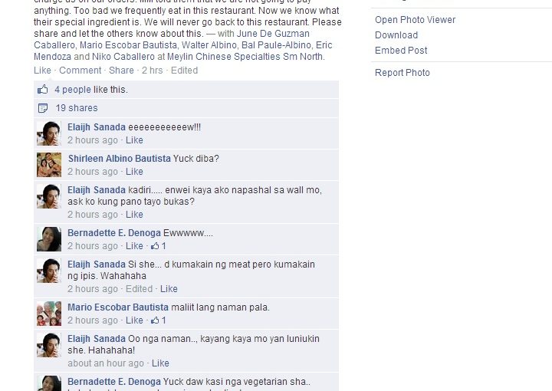This screenshot has height=391, width=552.
Task: Open Mario Escobar Bautista's avatar thumbnail
Action: click(49, 314)
